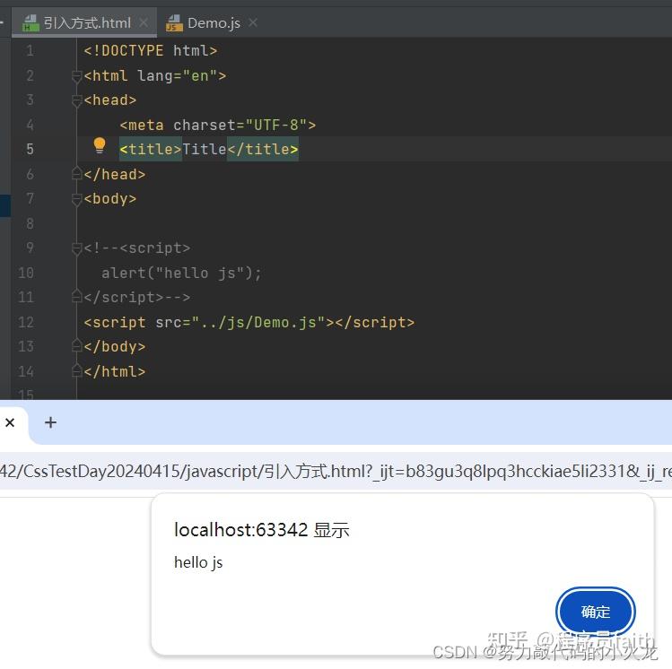Click line number 8 in the gutter
Image resolution: width=672 pixels, height=669 pixels.
[30, 223]
